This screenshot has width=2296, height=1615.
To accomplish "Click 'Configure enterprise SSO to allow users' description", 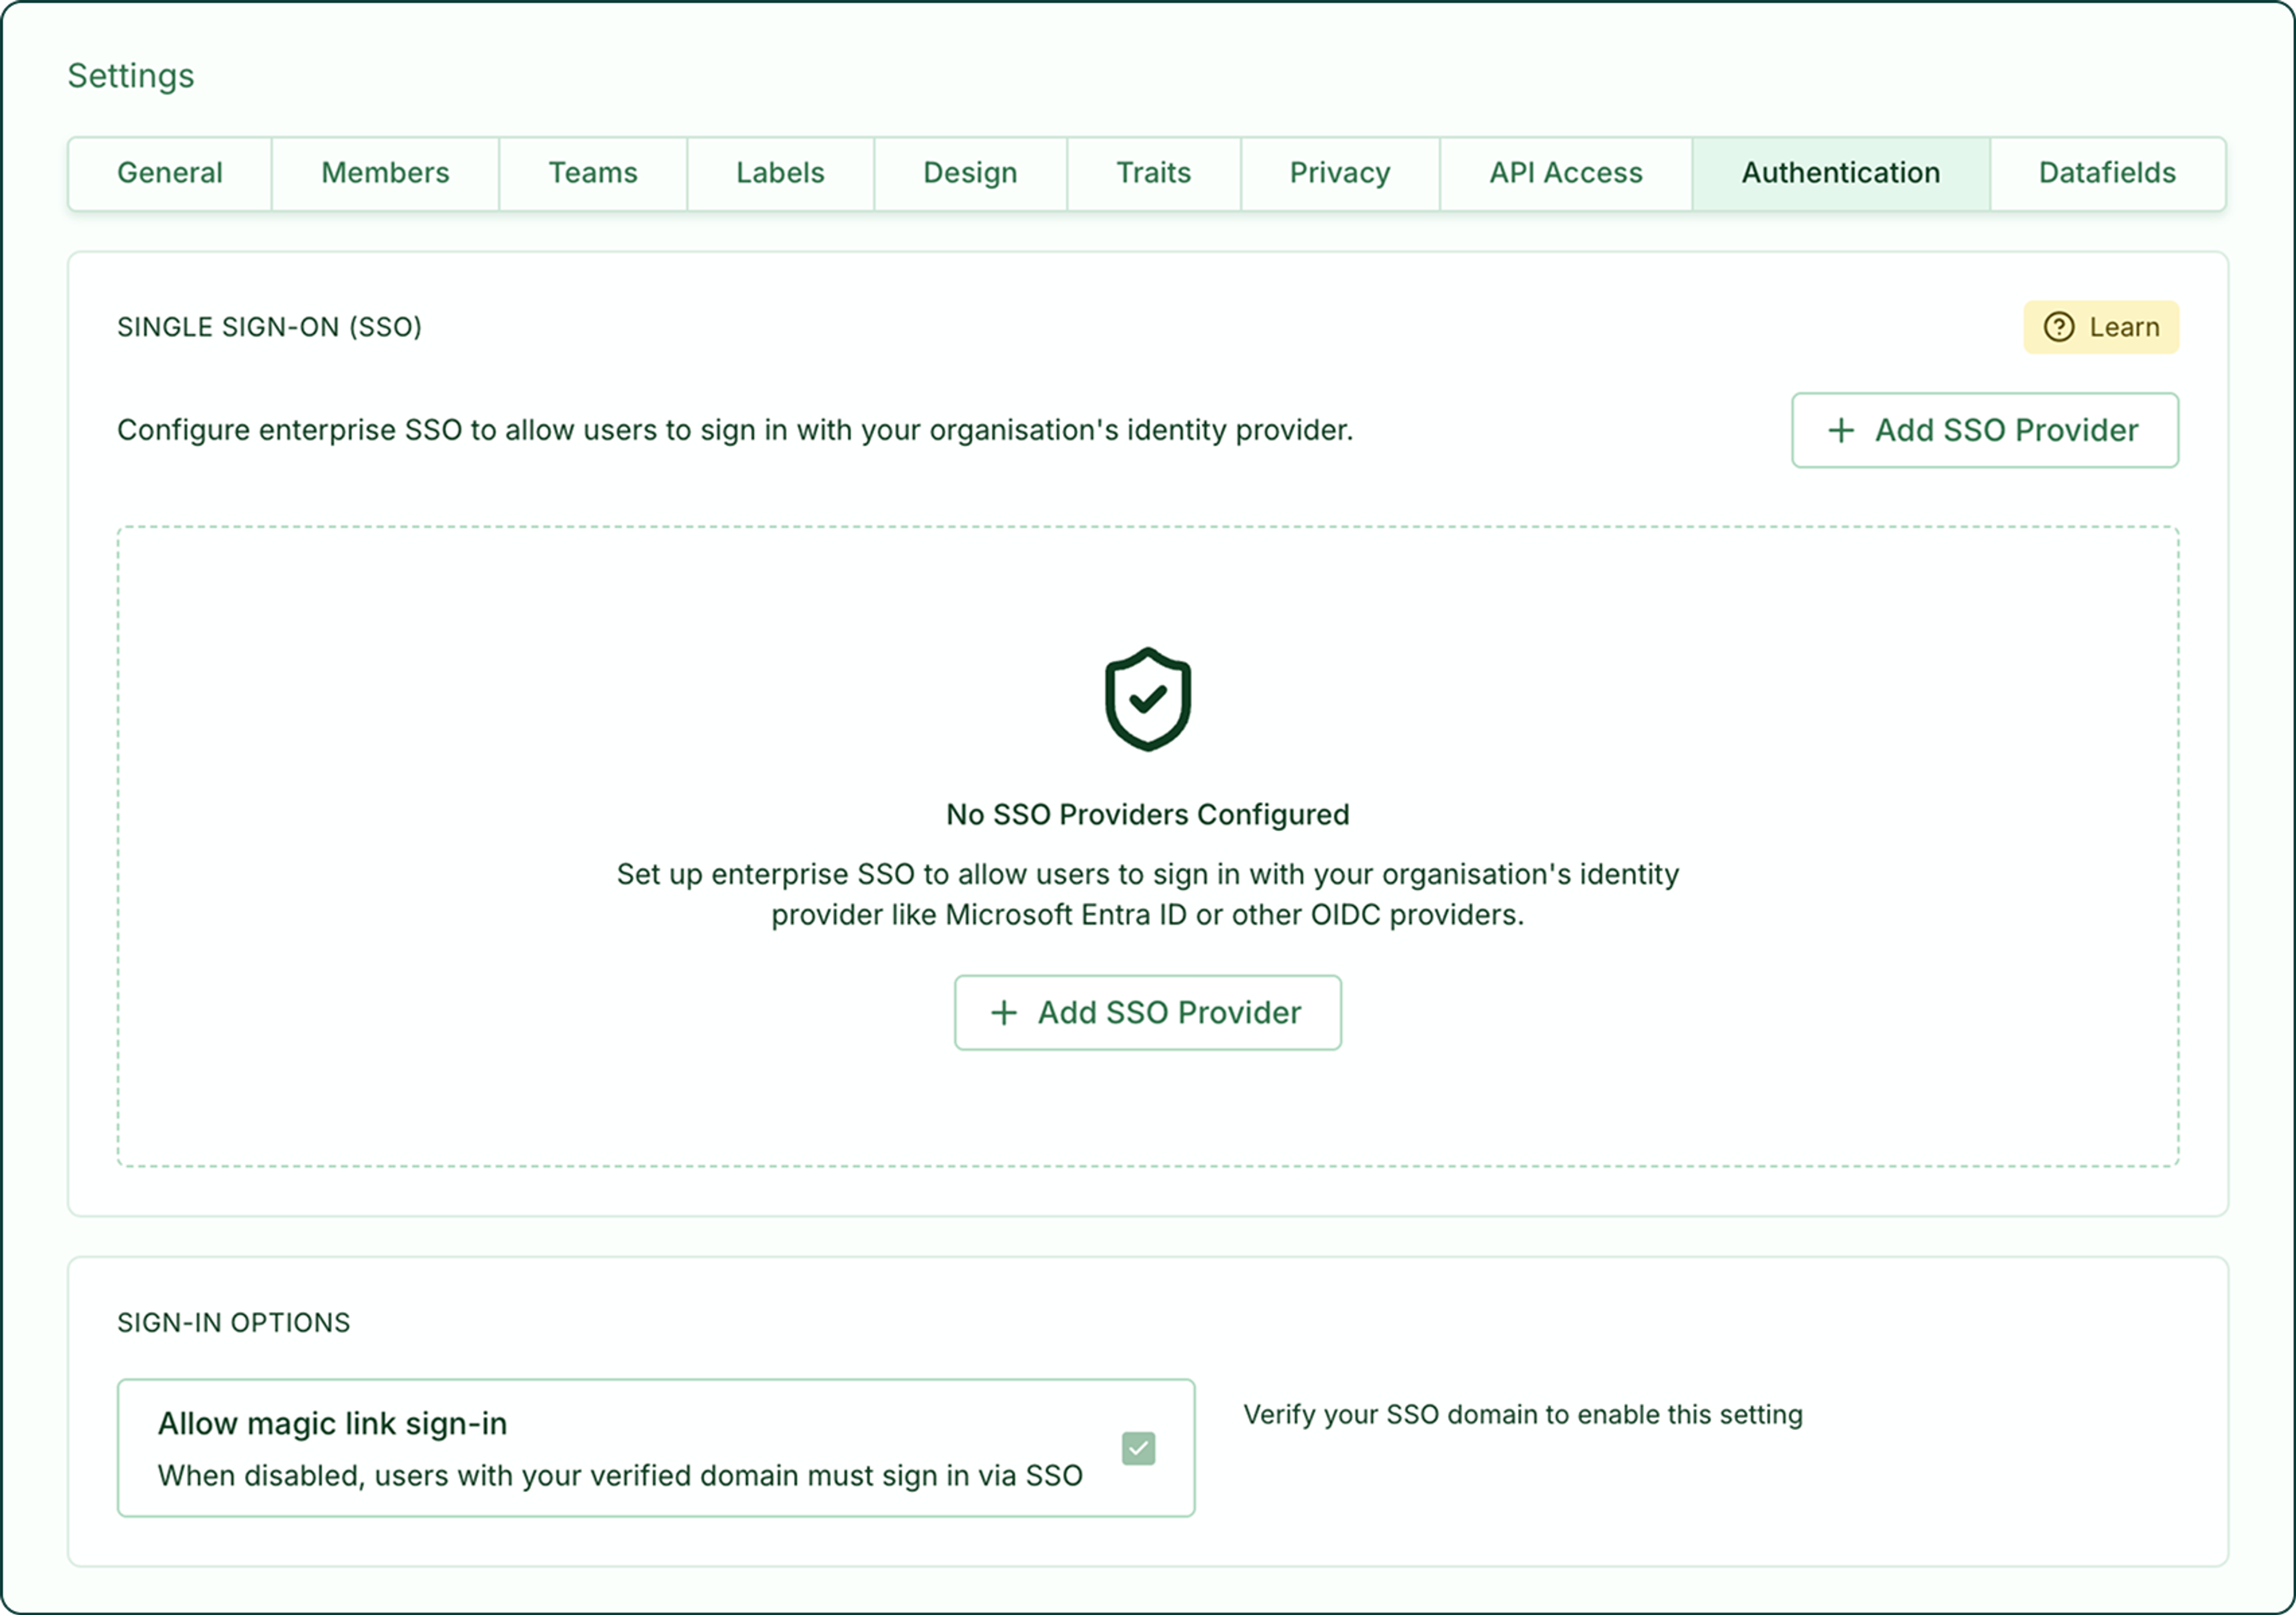I will [x=735, y=430].
